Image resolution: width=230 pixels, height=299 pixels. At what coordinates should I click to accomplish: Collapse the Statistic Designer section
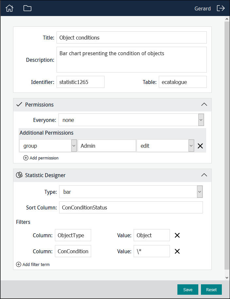tap(204, 175)
